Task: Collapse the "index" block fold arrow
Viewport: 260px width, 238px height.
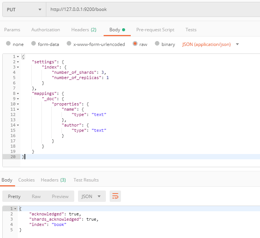Action: (18, 67)
